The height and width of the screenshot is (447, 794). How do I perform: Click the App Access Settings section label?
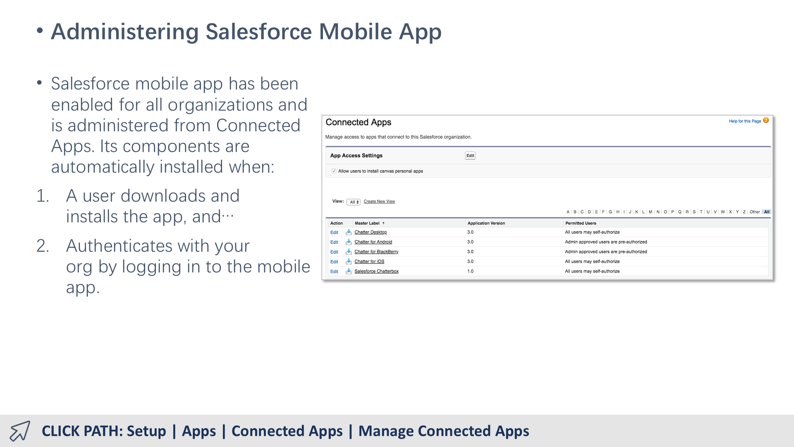click(356, 156)
